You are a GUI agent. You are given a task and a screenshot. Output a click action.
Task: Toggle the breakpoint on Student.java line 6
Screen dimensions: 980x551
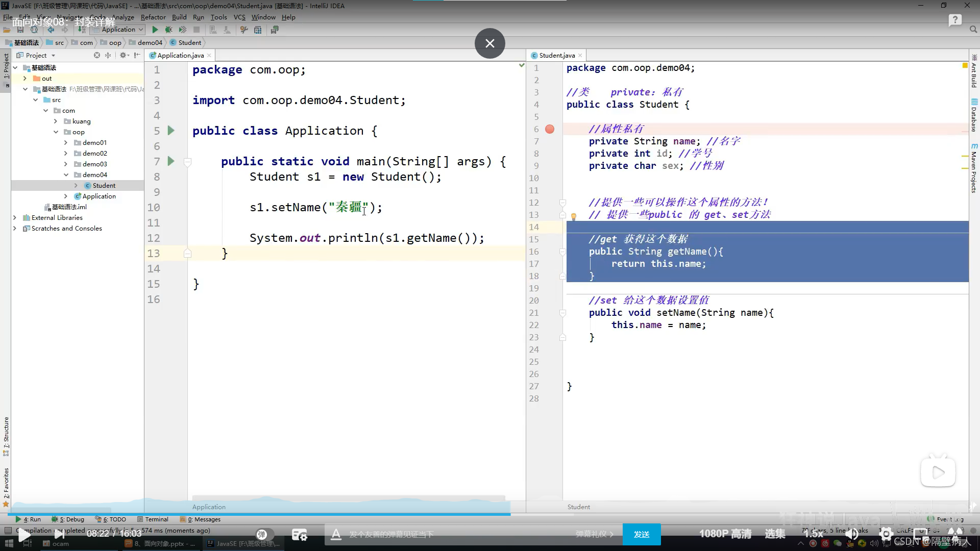550,129
